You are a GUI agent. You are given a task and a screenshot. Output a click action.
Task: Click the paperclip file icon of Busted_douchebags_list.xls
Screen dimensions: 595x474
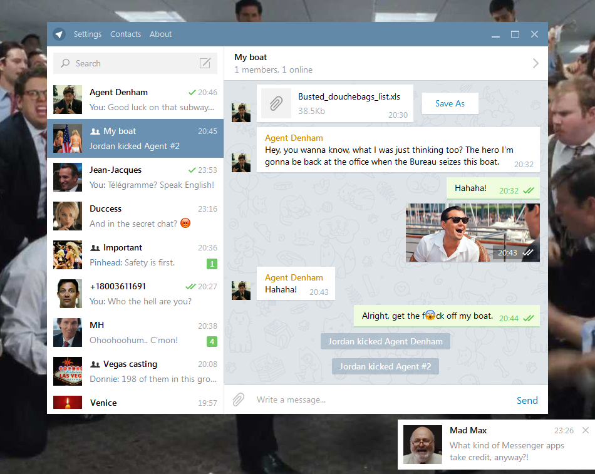click(x=276, y=103)
